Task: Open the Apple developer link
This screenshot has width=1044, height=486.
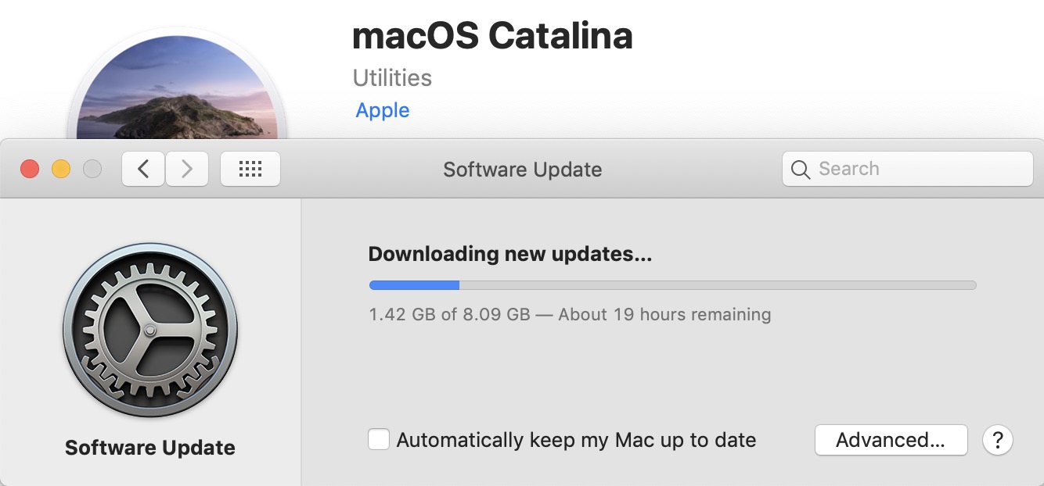Action: tap(383, 110)
